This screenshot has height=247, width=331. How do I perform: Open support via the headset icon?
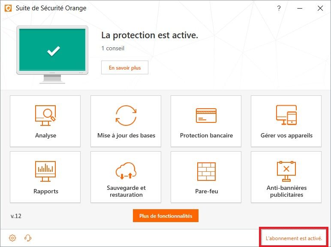tap(28, 238)
